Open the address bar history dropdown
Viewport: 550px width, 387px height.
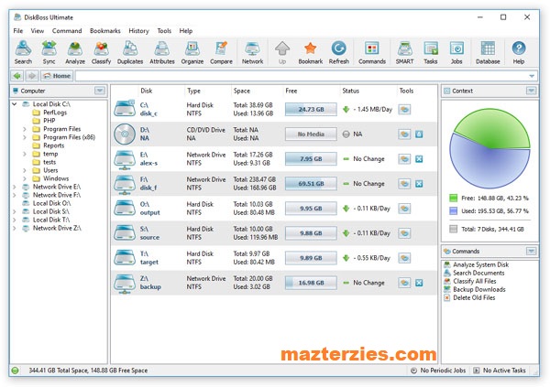coord(532,76)
